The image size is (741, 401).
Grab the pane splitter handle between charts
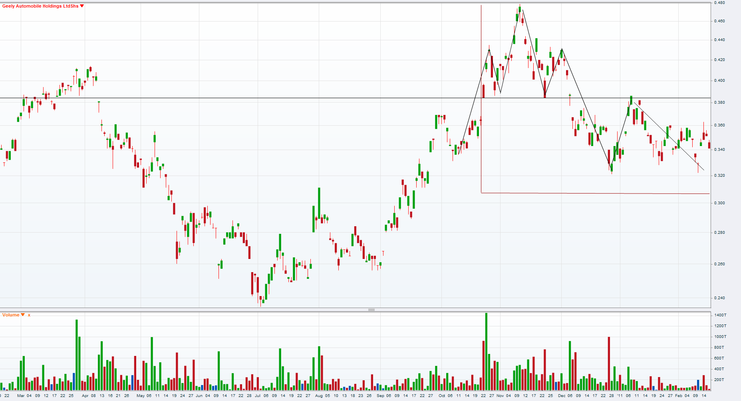371,310
